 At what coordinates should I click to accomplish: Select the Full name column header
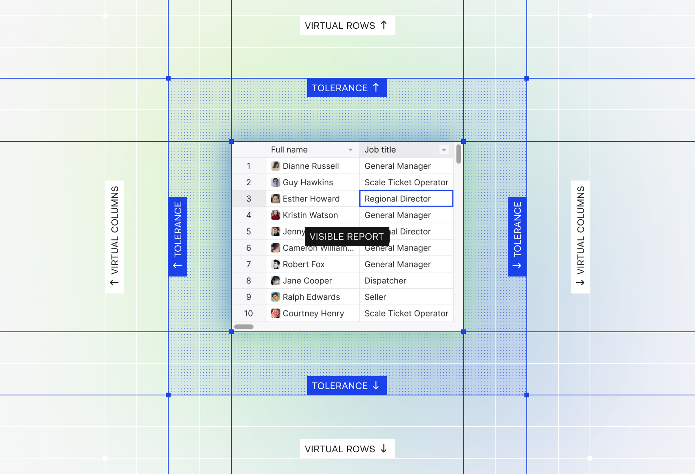click(313, 150)
